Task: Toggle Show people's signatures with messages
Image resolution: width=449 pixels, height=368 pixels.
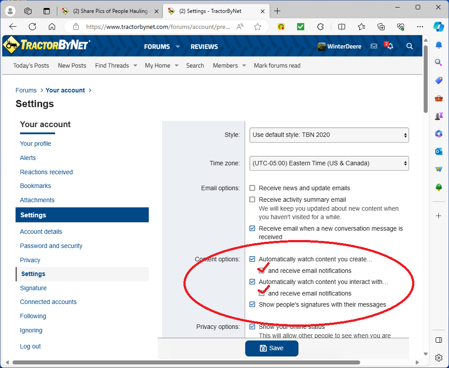Action: click(x=252, y=304)
